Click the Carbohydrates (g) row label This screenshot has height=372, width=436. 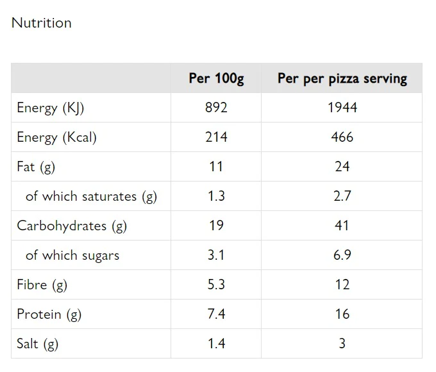pos(72,226)
